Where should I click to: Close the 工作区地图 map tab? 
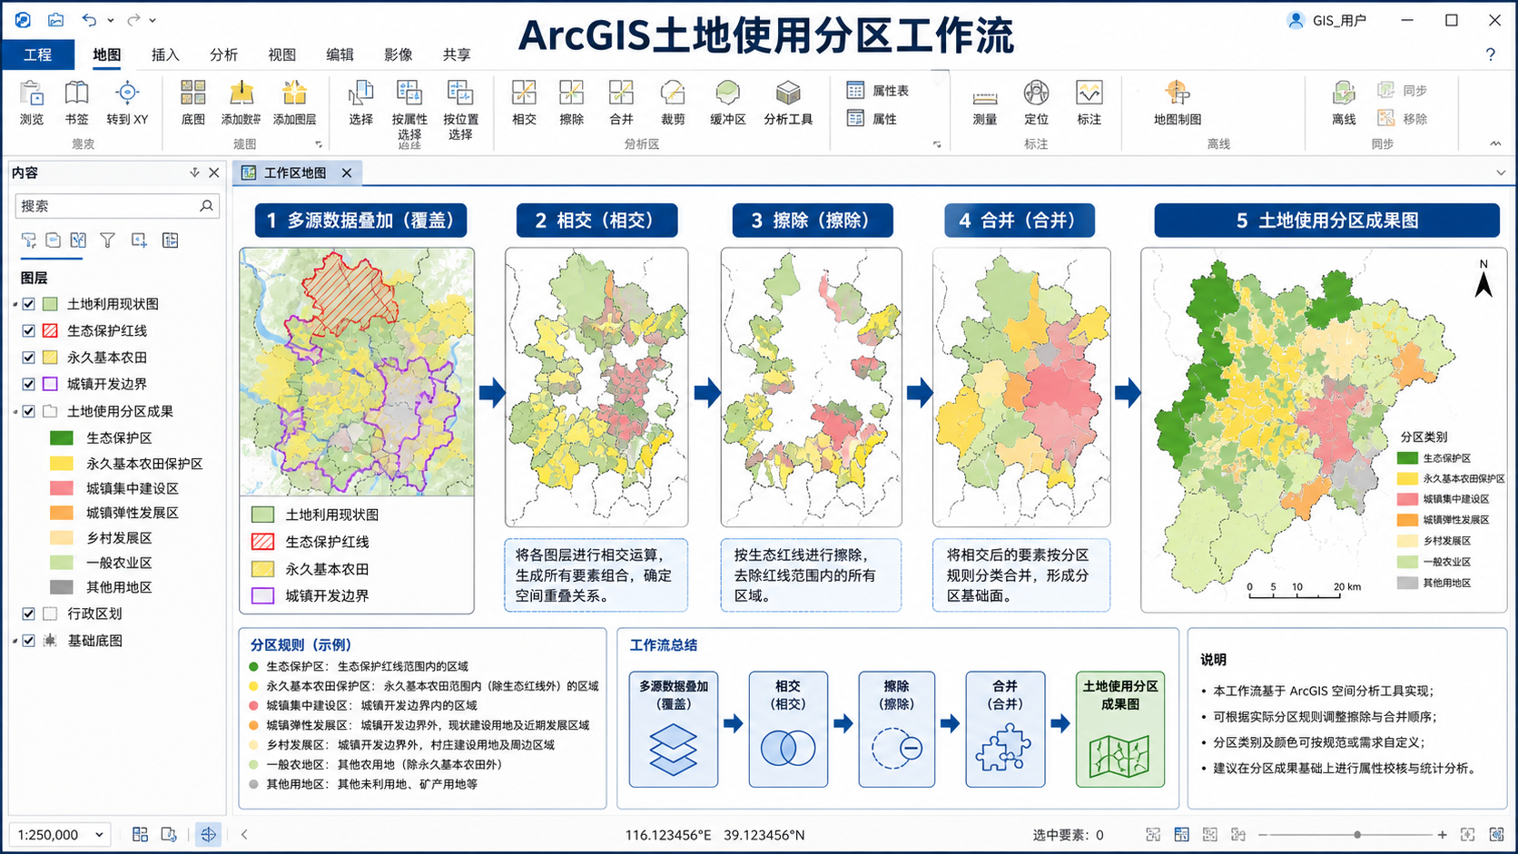pyautogui.click(x=347, y=172)
